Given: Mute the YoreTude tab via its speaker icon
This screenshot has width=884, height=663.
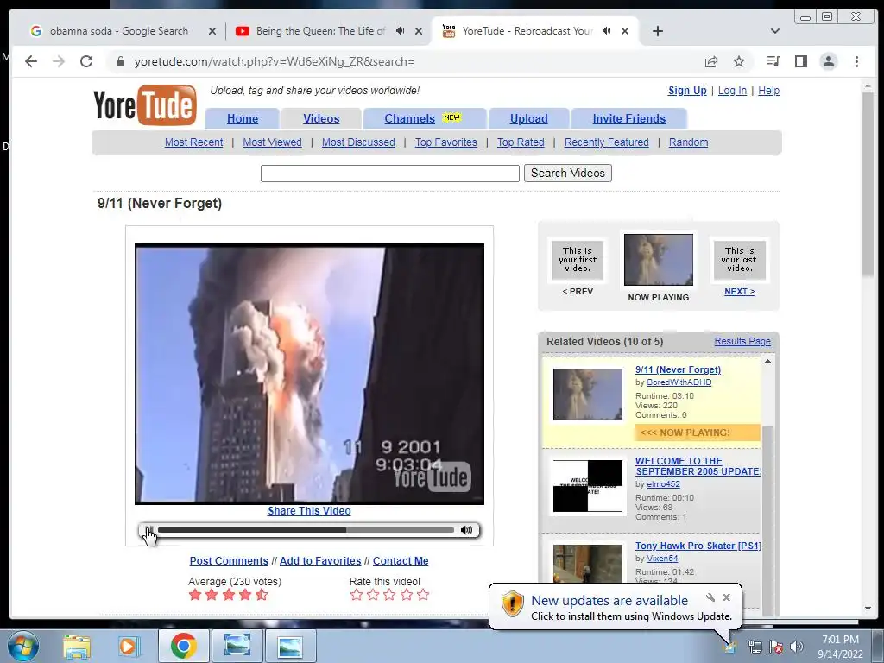Looking at the screenshot, I should (x=607, y=31).
